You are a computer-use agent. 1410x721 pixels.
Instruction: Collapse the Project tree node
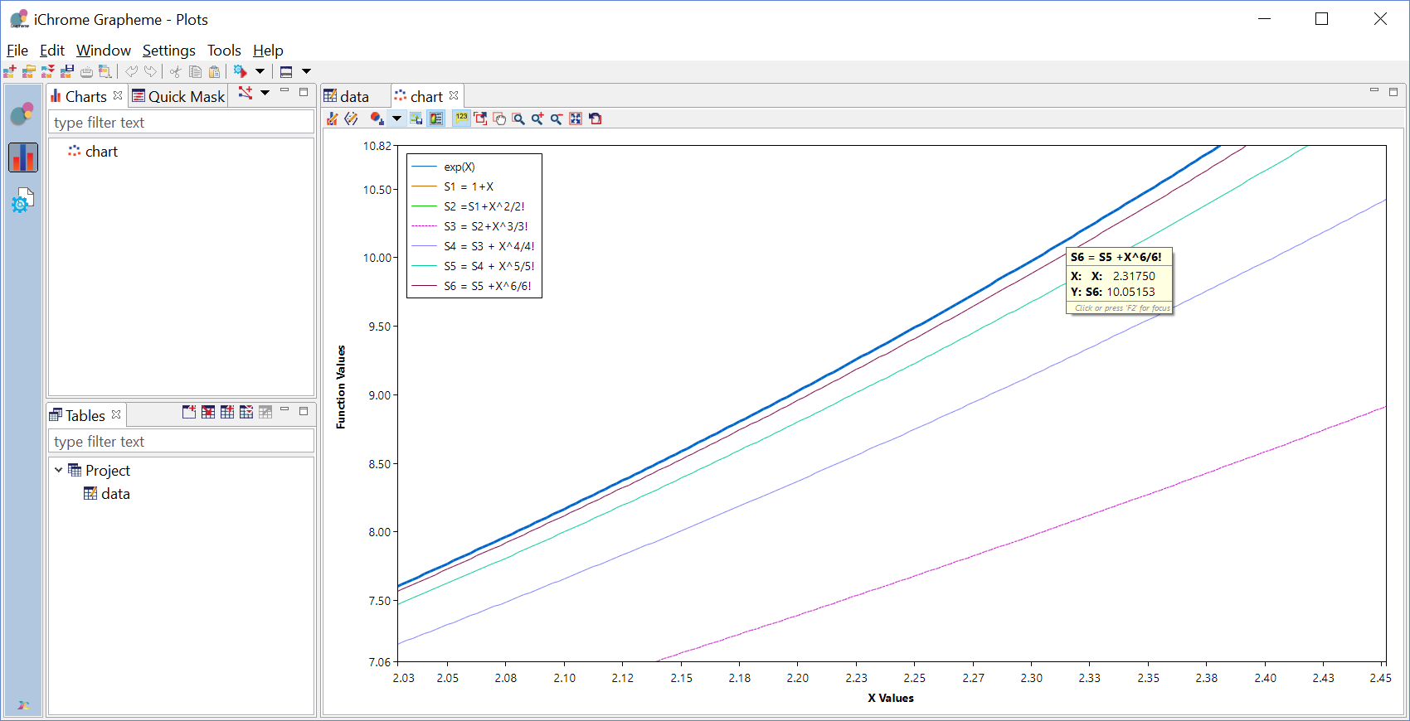tap(59, 470)
